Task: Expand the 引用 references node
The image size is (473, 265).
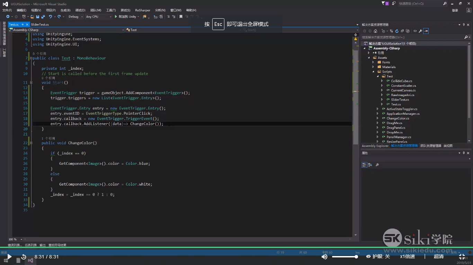Action: tap(369, 53)
